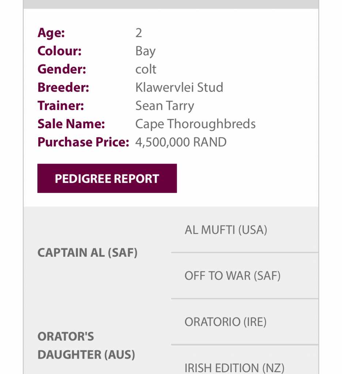Select Oratorio (IRE) in pedigree
The image size is (342, 374).
(x=225, y=322)
